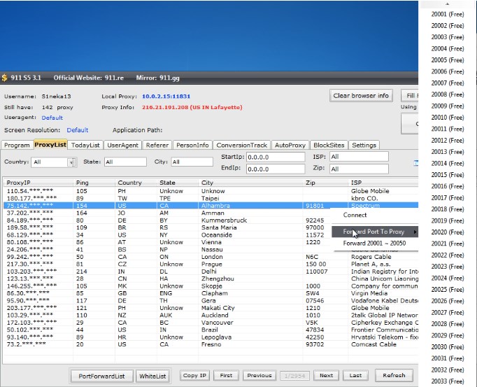Go to the BlockSites tab
477x387 pixels.
pyautogui.click(x=328, y=145)
